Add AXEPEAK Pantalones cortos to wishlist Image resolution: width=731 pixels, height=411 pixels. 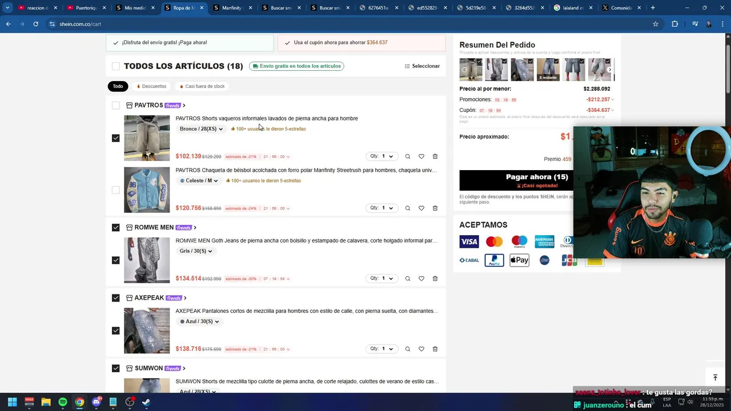tap(421, 349)
